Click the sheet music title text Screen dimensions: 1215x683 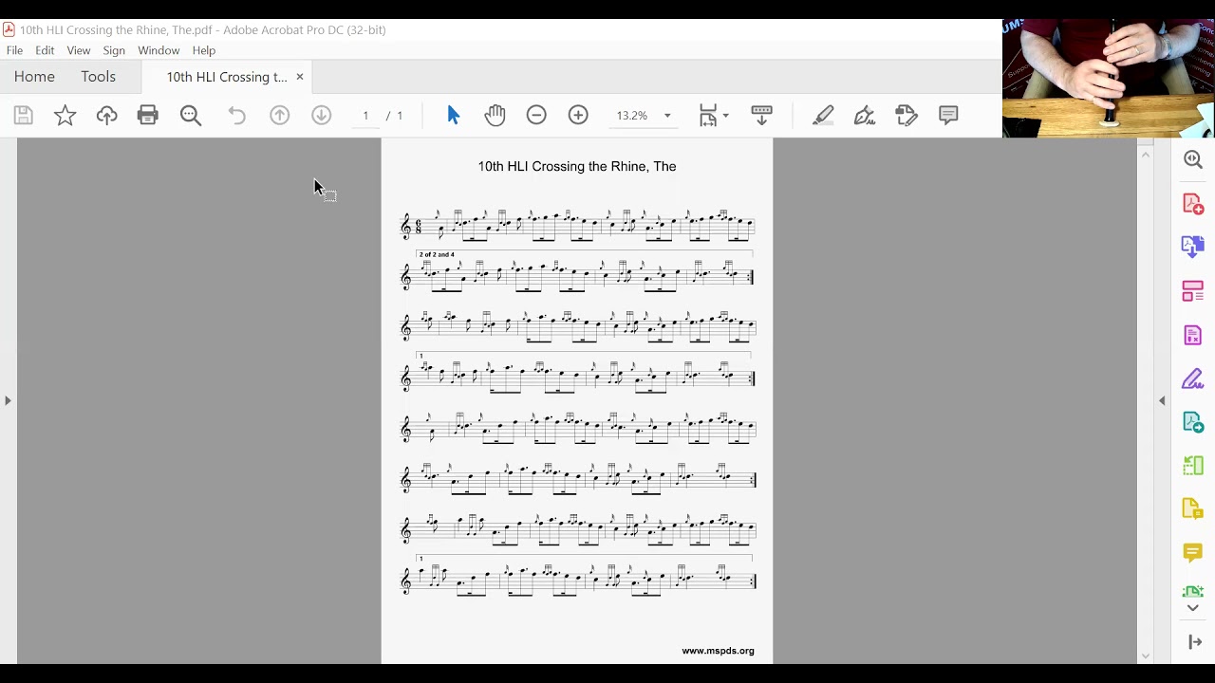(577, 166)
